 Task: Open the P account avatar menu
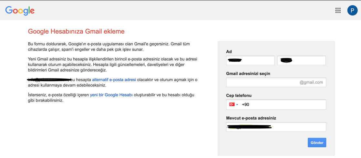click(x=352, y=10)
